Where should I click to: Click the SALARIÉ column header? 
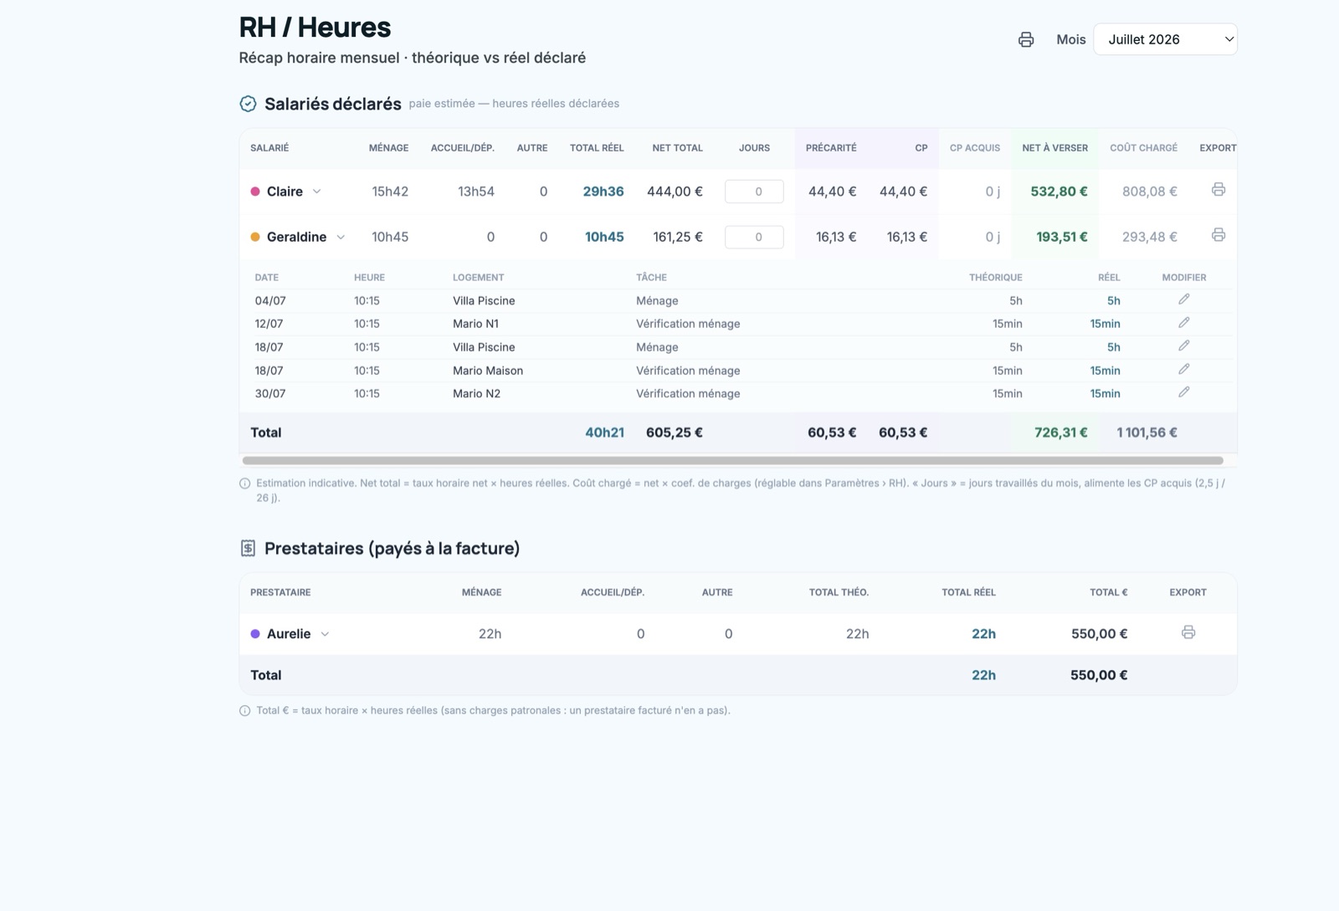269,148
